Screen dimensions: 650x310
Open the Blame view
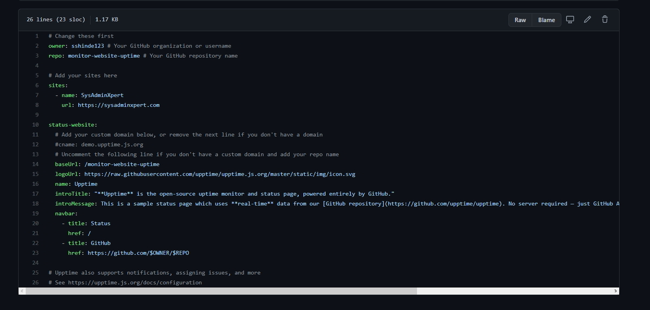tap(547, 20)
